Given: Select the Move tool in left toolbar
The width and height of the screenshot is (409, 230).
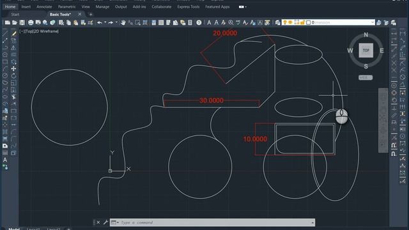Looking at the screenshot, I should (x=13, y=68).
